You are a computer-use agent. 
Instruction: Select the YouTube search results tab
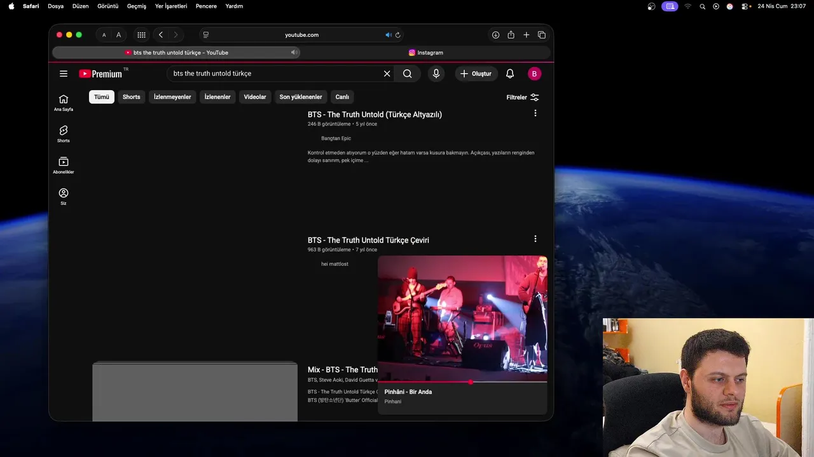(x=176, y=53)
